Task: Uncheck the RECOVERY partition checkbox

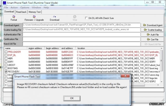Action: click(x=6, y=72)
